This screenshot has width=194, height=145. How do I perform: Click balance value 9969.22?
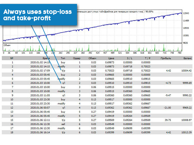(x=187, y=108)
